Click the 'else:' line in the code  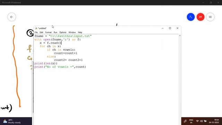[51, 57]
